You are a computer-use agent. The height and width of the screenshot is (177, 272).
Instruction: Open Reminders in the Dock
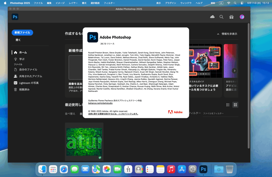150,169
